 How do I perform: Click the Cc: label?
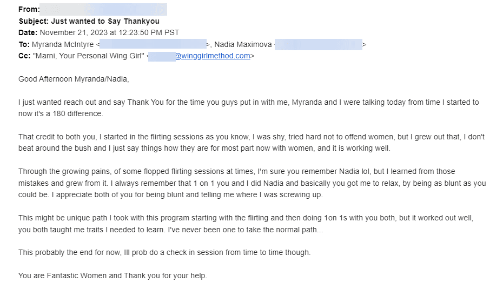click(x=24, y=56)
